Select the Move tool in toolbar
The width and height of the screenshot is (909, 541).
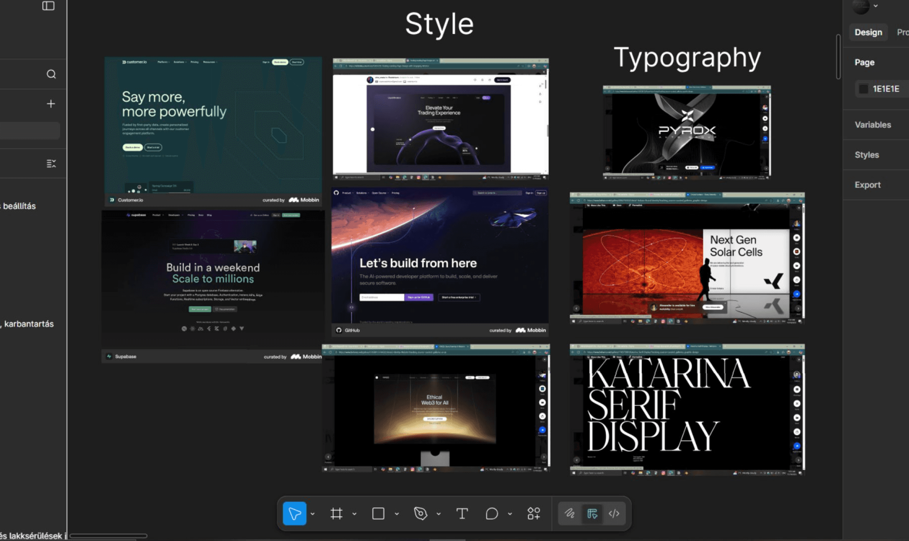[294, 513]
